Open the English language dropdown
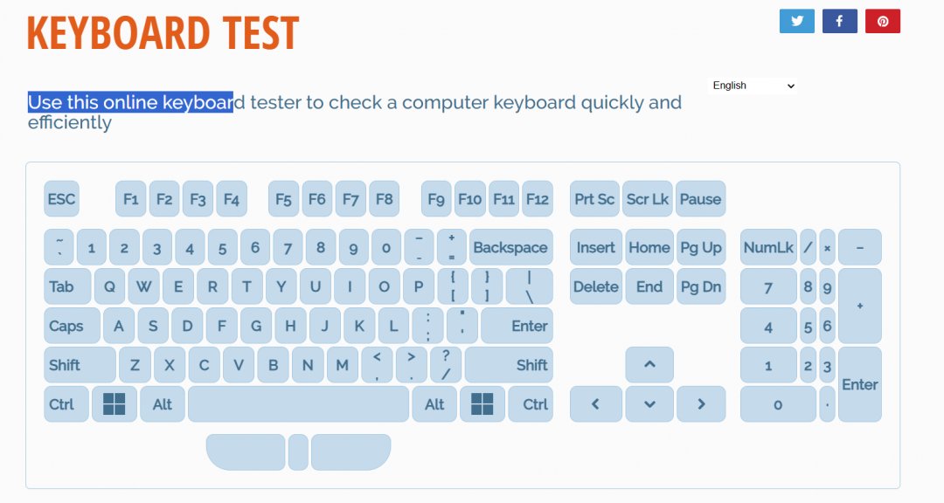The width and height of the screenshot is (944, 503). coord(753,86)
